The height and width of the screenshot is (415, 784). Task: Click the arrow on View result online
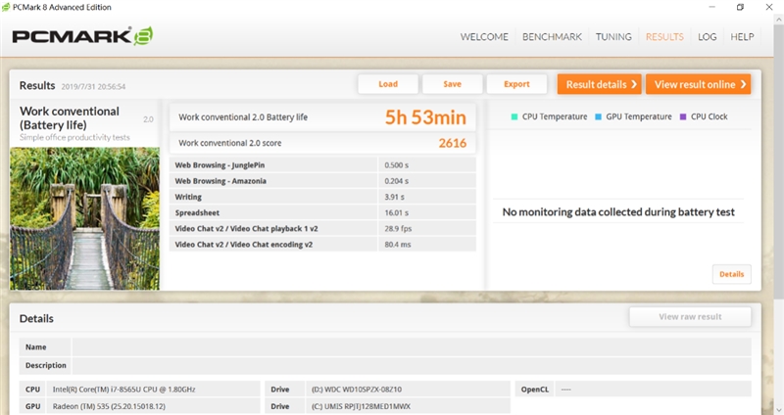click(744, 84)
